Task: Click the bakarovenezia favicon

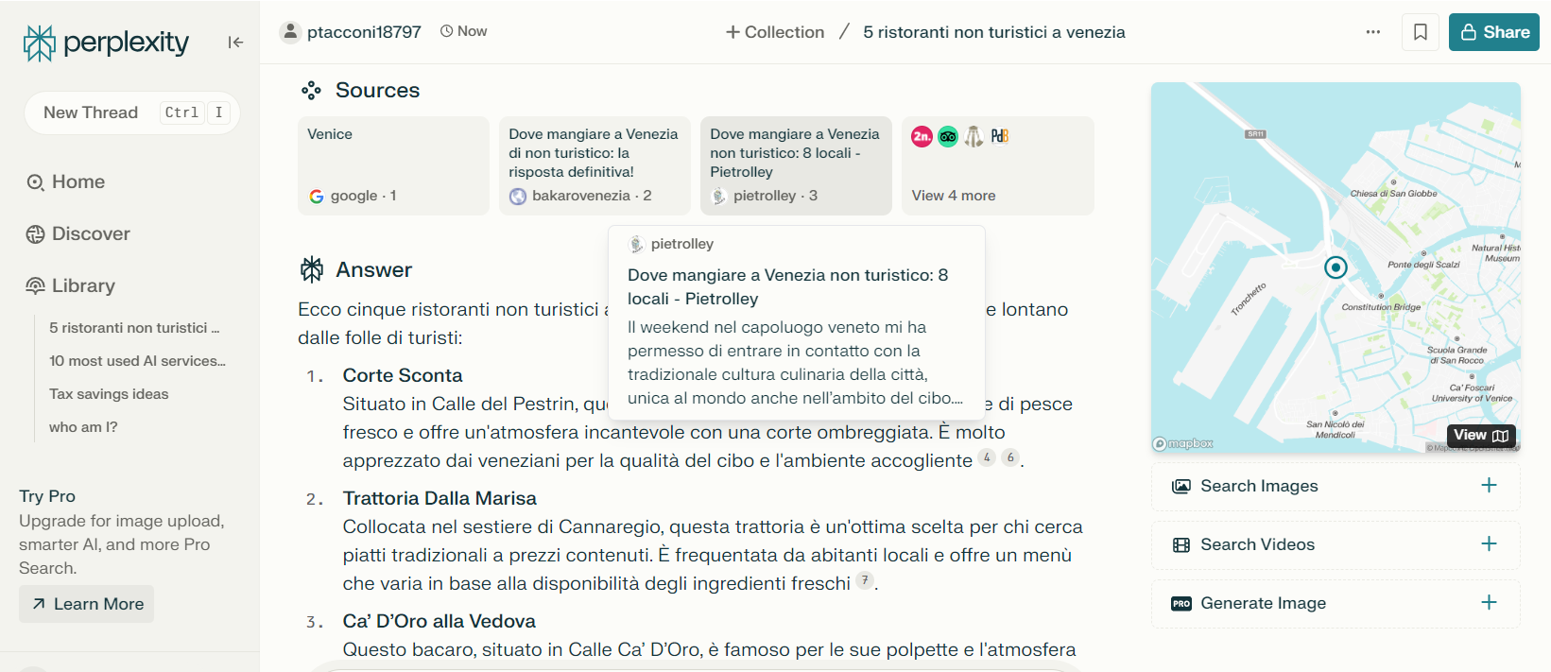Action: [518, 197]
